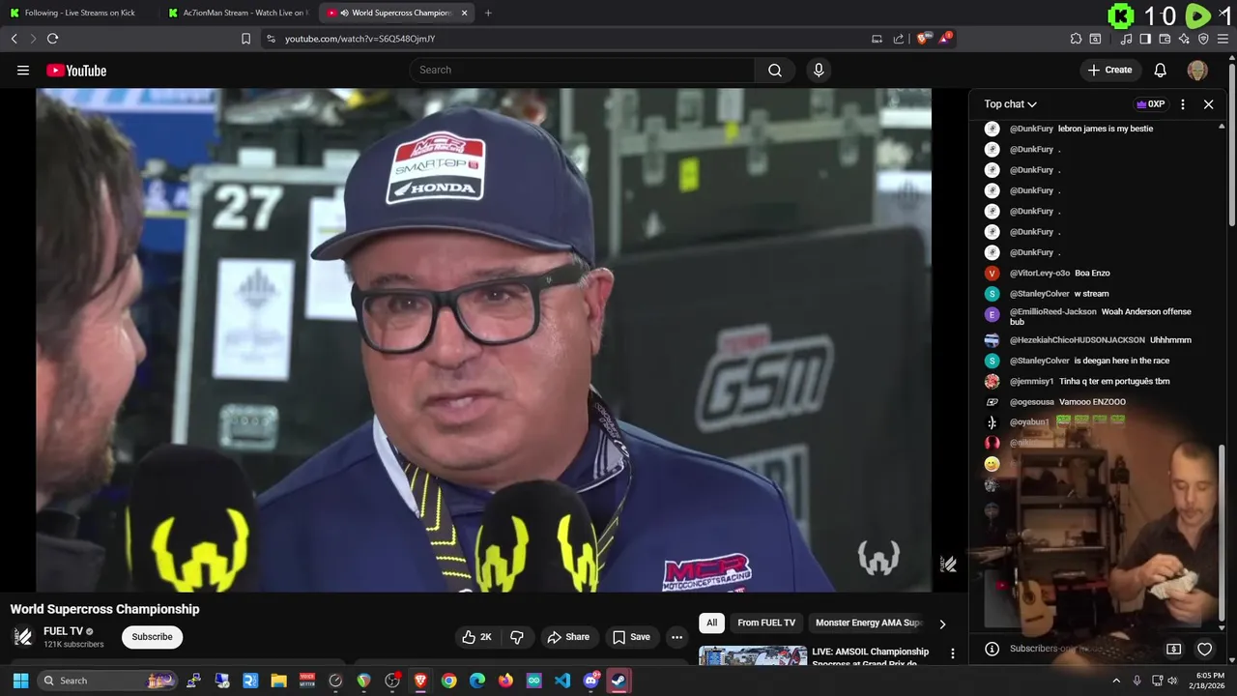This screenshot has width=1237, height=696.
Task: Open Brave Wallet icon
Action: (1165, 39)
